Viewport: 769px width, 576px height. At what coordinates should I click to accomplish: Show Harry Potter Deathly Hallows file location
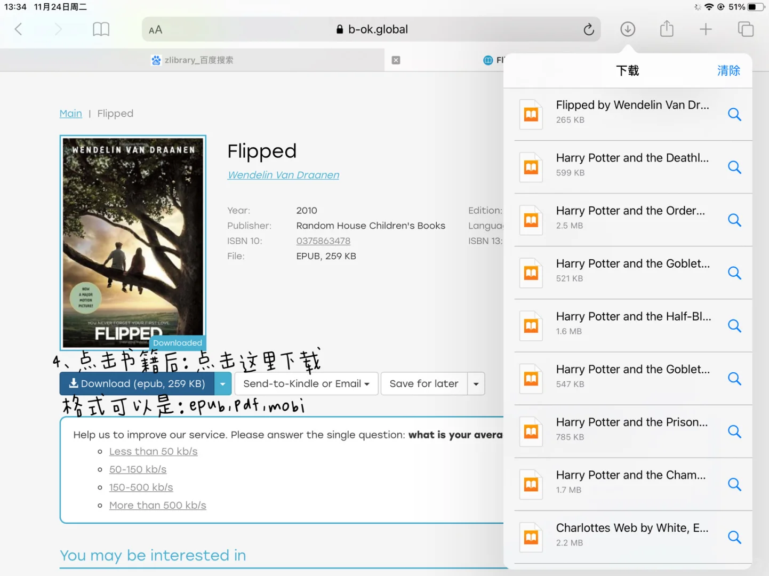pyautogui.click(x=734, y=167)
